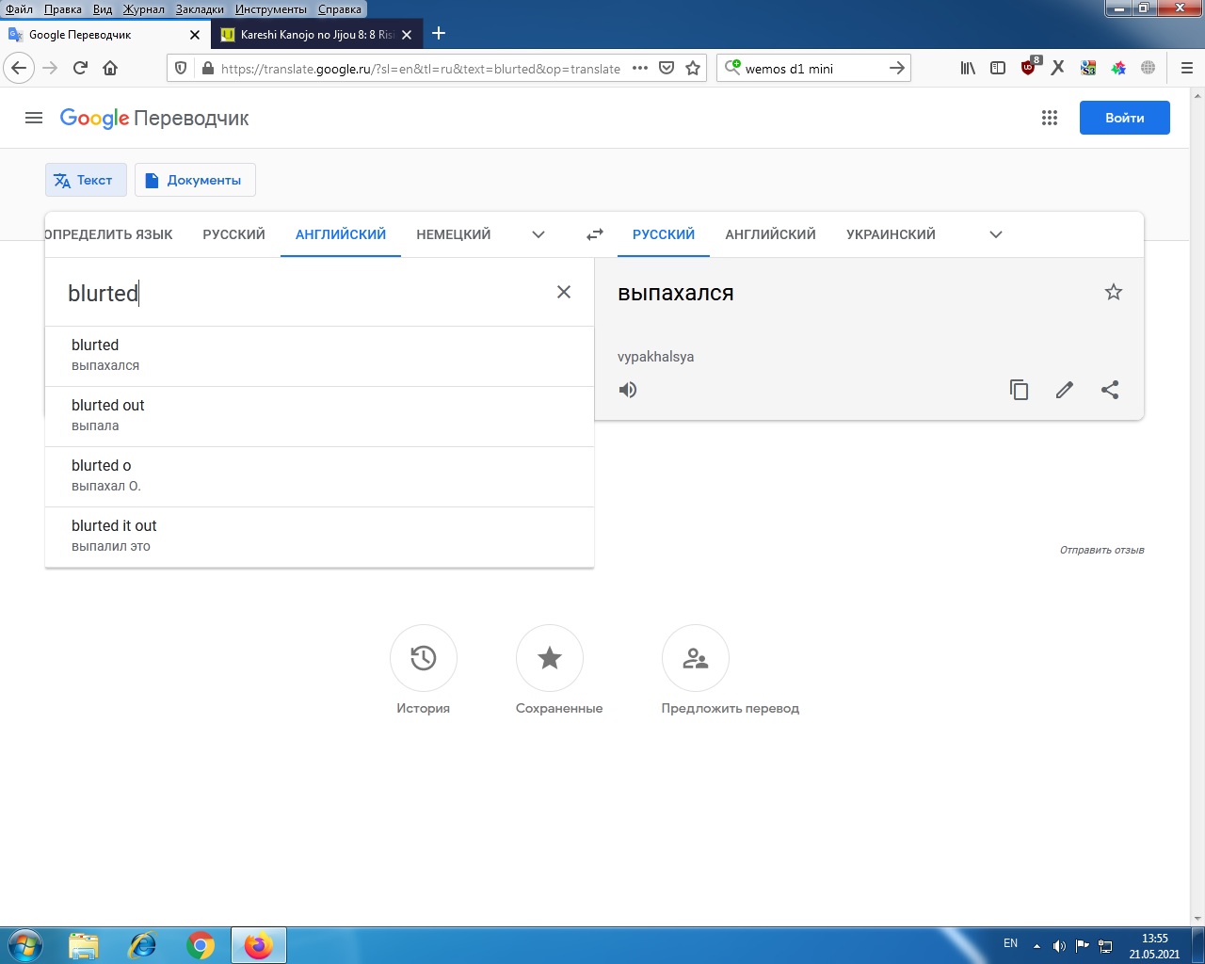
Task: Switch to Документы mode
Action: coord(195,180)
